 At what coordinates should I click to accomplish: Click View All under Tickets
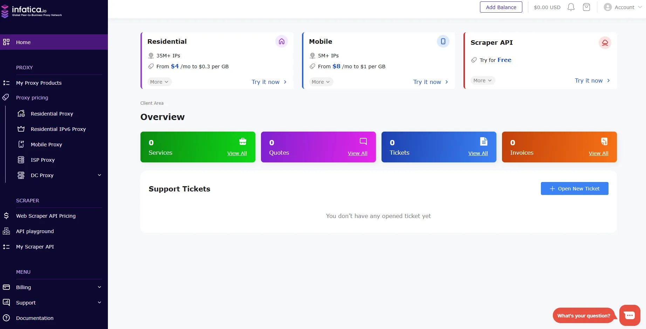tap(478, 153)
